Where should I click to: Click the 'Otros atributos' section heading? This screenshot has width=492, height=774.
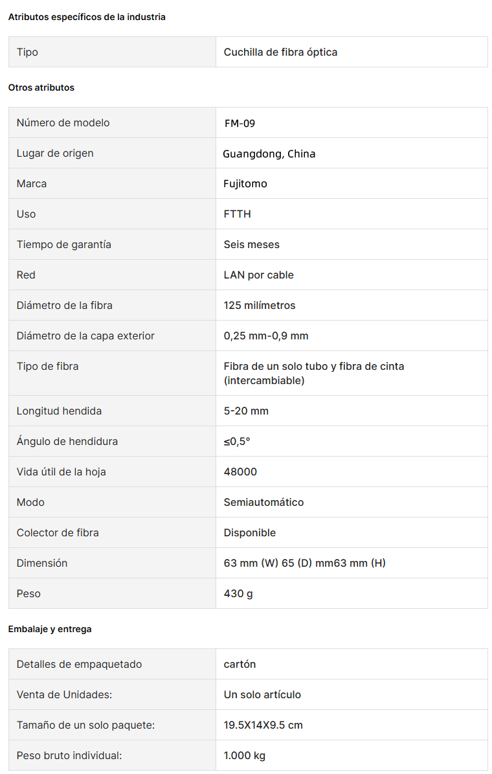41,88
